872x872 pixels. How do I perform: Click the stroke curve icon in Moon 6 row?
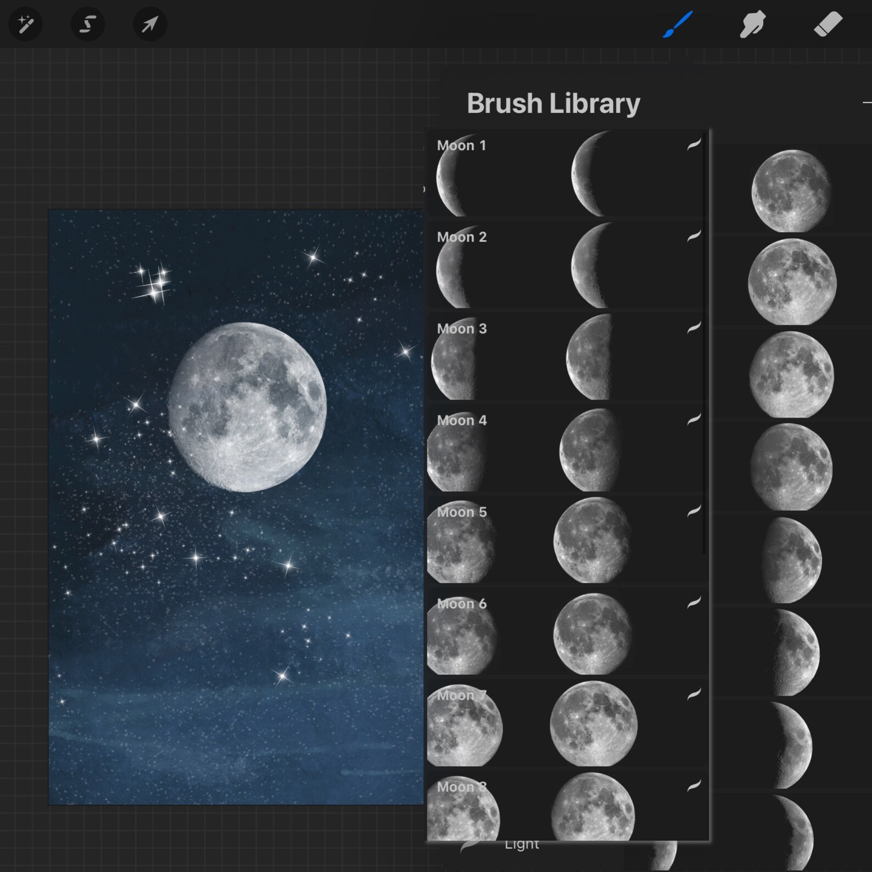point(694,603)
